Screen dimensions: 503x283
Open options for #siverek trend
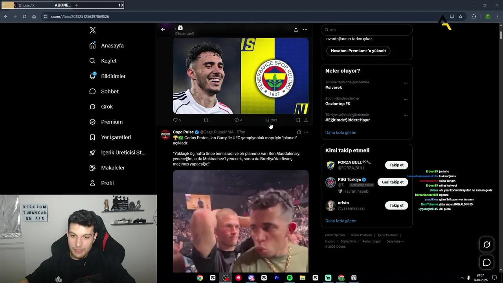coord(406,83)
